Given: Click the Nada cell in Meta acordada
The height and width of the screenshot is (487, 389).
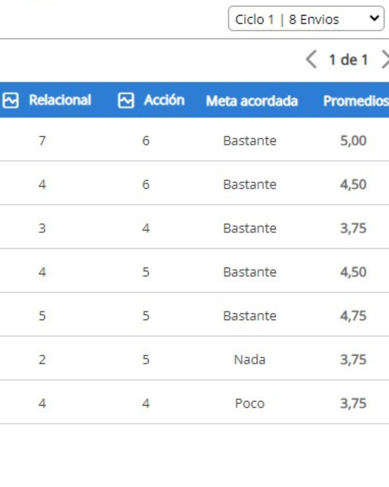Looking at the screenshot, I should [250, 359].
